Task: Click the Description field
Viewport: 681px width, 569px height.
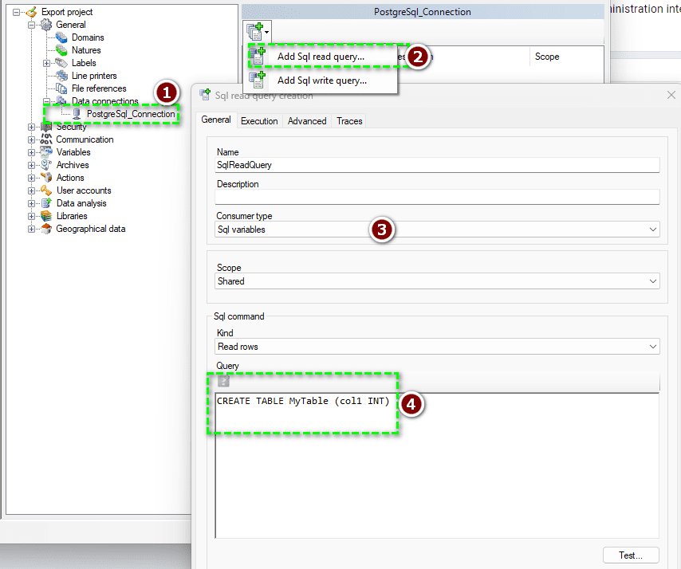Action: point(437,197)
